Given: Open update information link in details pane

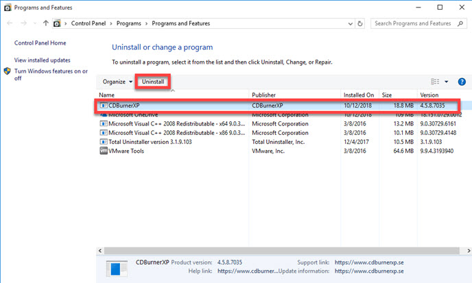Looking at the screenshot, I should pos(369,271).
